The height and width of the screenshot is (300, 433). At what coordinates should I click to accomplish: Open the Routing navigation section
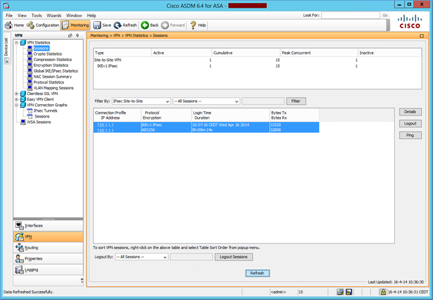click(x=48, y=248)
